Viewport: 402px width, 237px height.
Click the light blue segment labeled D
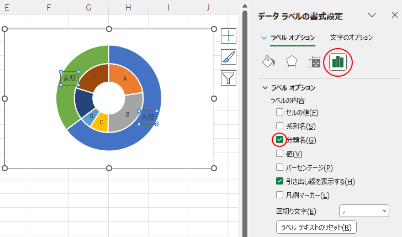tap(91, 117)
